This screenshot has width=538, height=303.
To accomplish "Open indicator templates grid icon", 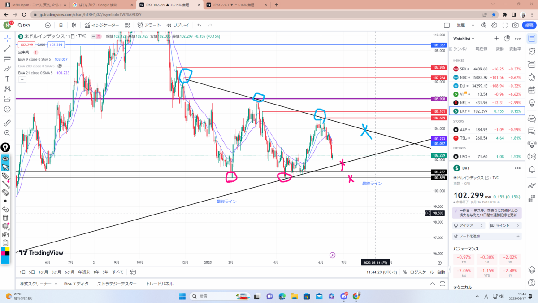I will click(x=127, y=26).
